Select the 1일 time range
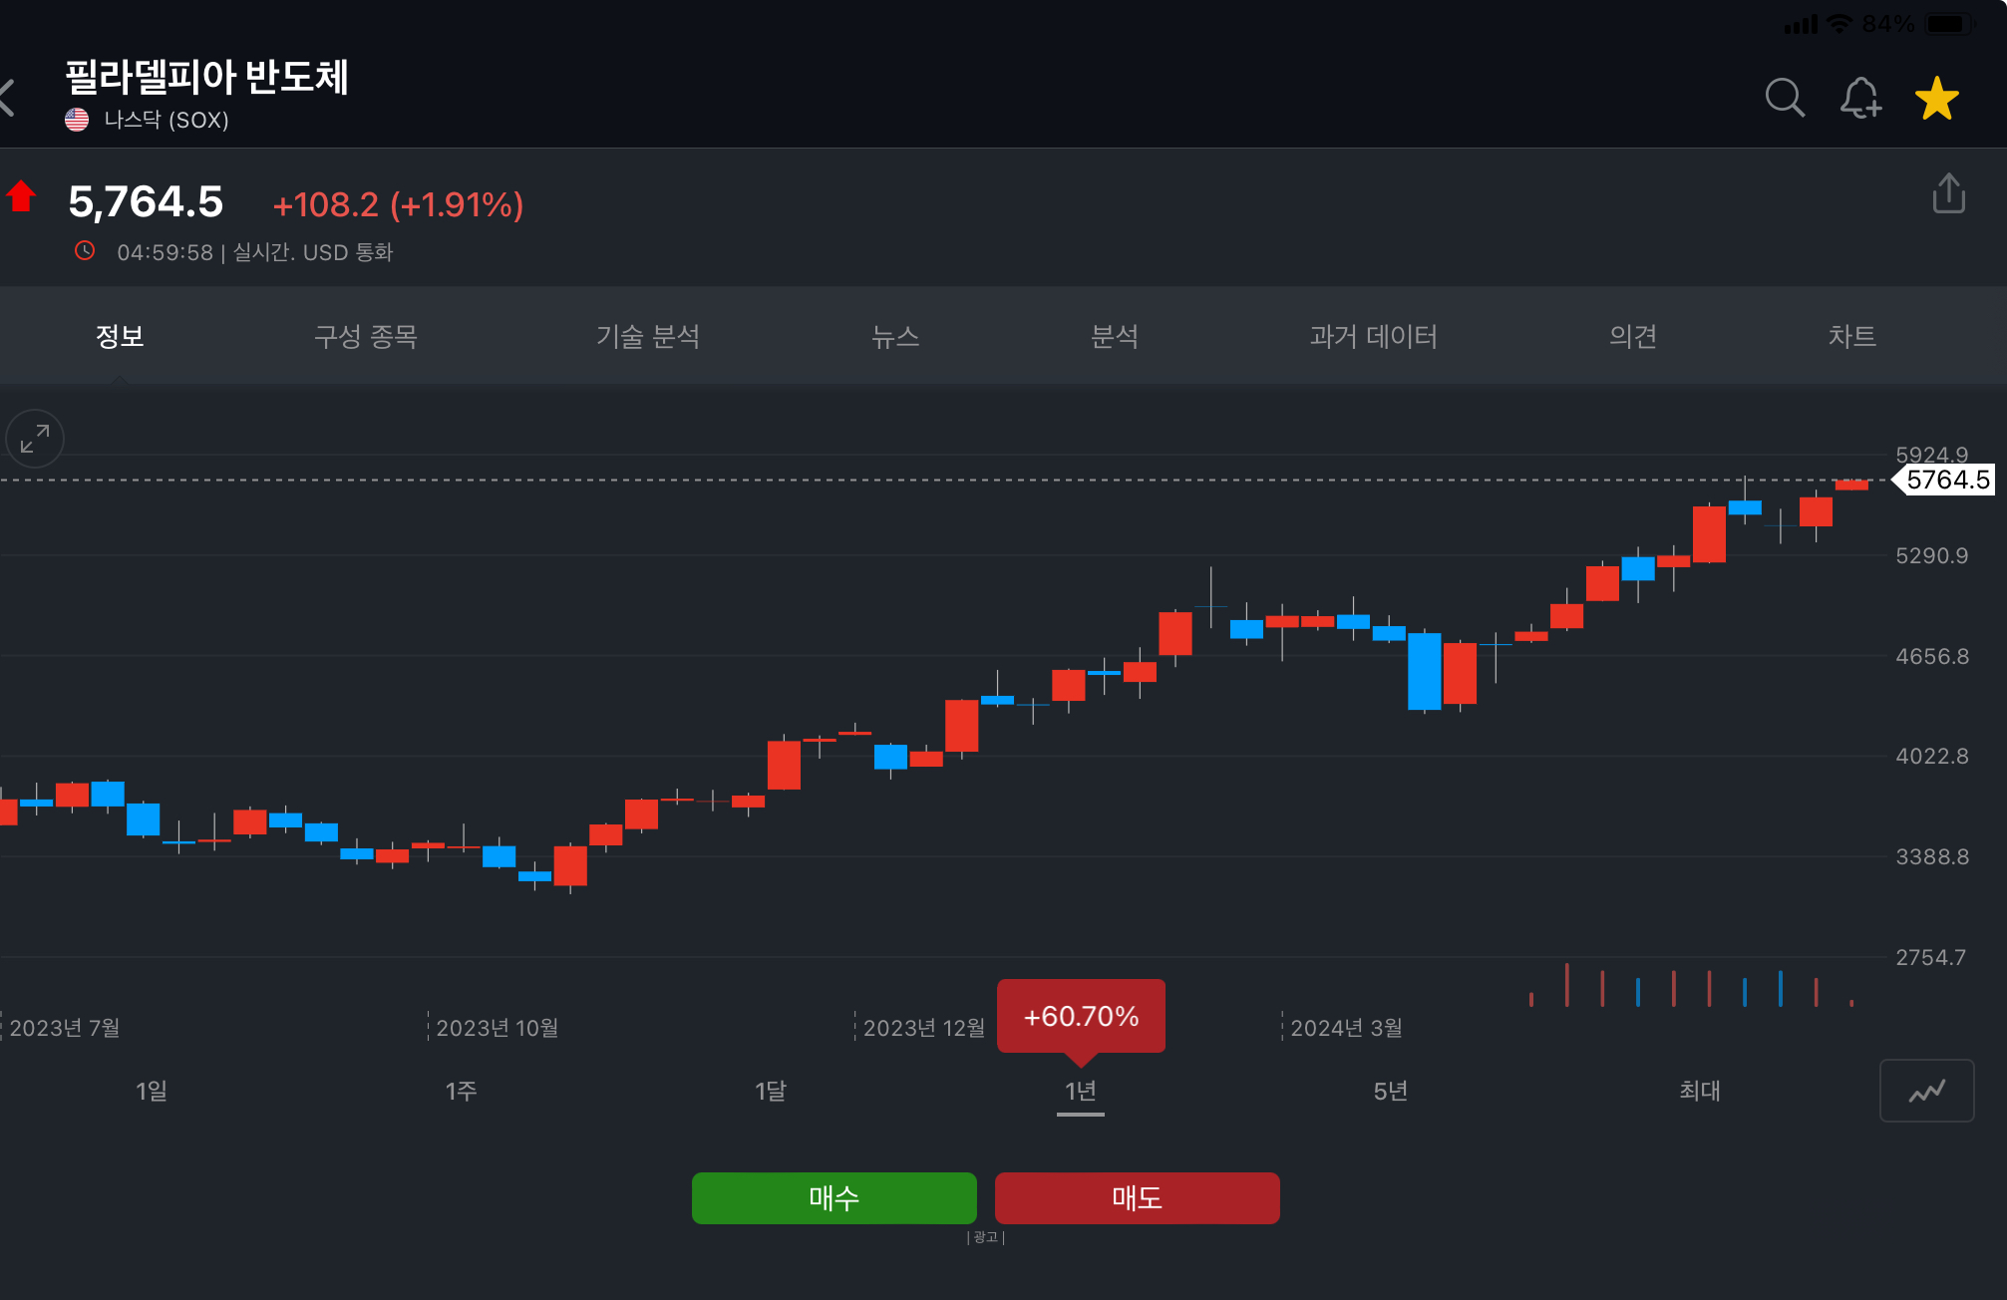Screen dimensions: 2007x1300 pyautogui.click(x=152, y=1091)
